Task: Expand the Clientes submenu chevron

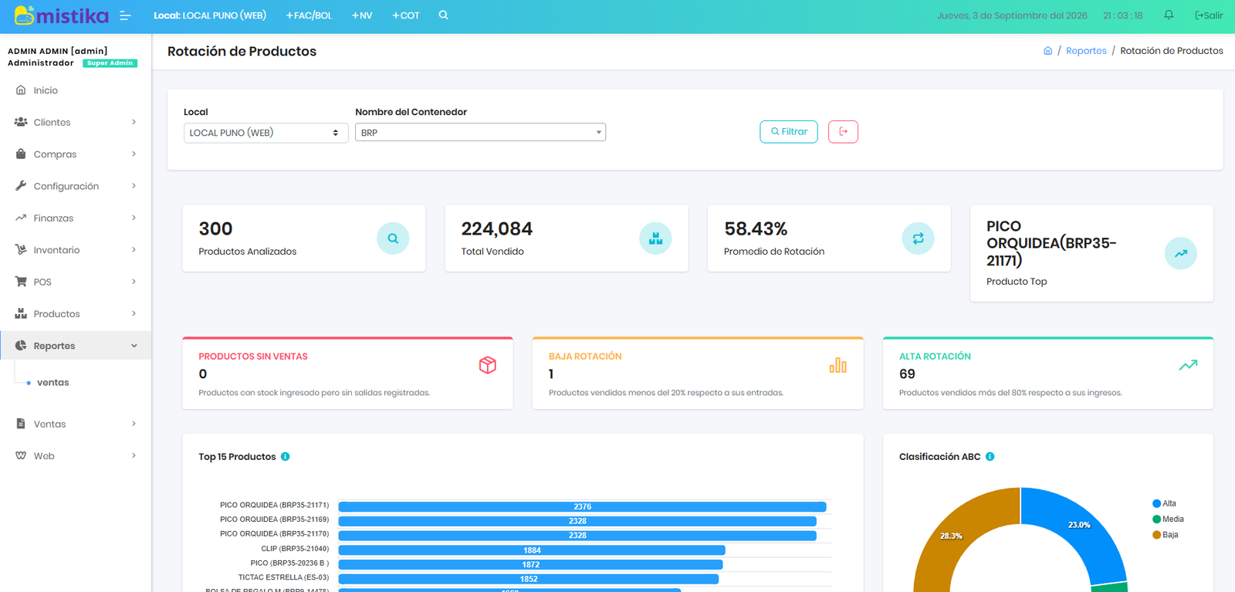Action: pyautogui.click(x=134, y=122)
